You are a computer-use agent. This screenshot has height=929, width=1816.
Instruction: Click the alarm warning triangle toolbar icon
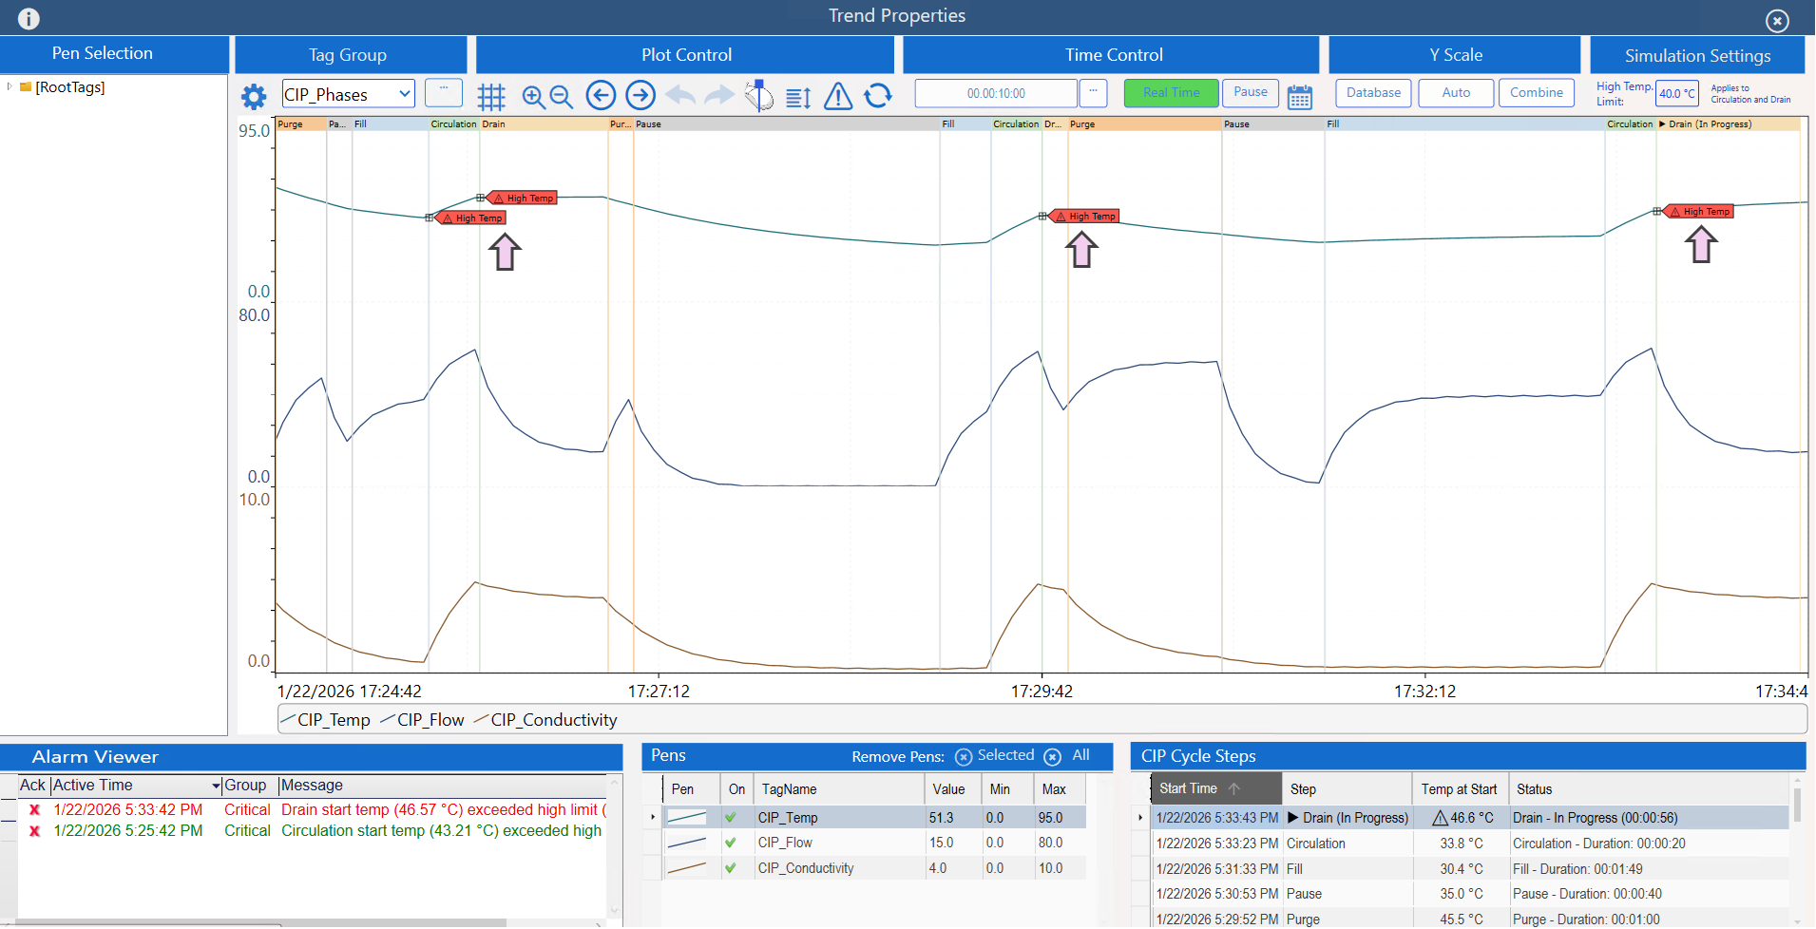click(838, 96)
